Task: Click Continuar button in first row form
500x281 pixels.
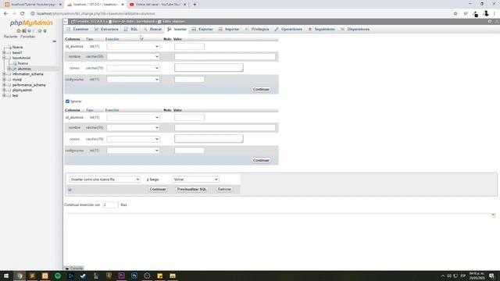Action: coord(261,89)
